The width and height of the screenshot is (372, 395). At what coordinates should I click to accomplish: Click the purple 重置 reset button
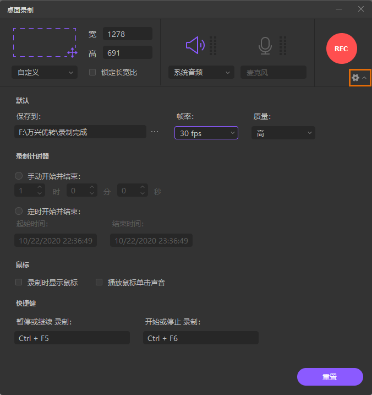click(x=330, y=377)
